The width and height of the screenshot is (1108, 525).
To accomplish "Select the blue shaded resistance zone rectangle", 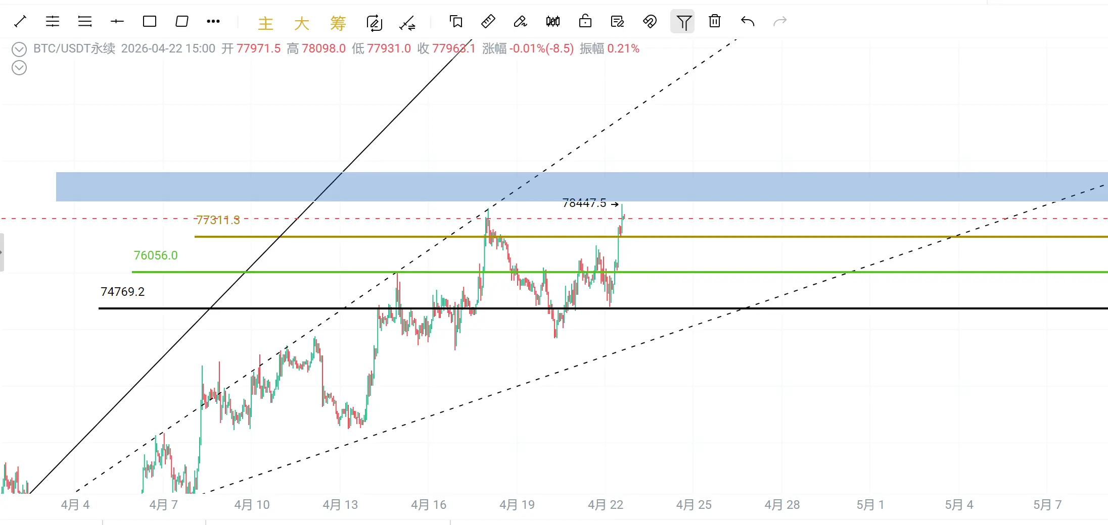I will click(582, 187).
